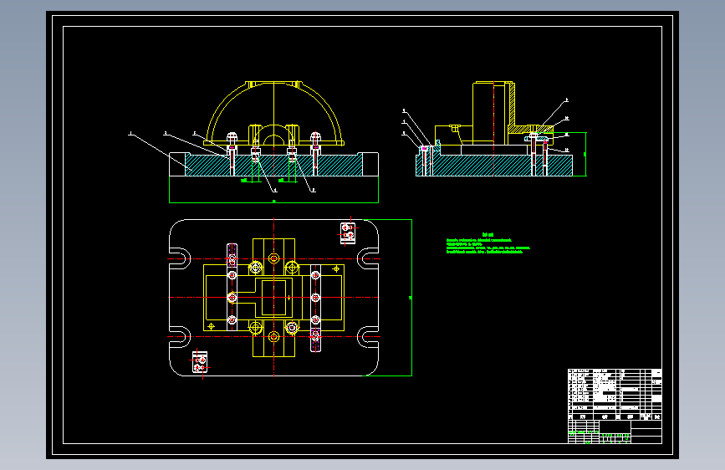The height and width of the screenshot is (470, 725).
Task: Select the green height dimension beside side view
Action: click(585, 154)
